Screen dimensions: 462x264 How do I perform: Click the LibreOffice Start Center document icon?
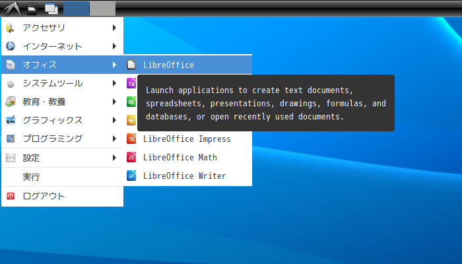point(131,65)
